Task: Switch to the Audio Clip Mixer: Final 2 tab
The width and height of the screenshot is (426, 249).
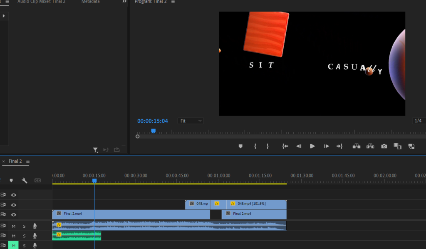Action: tap(41, 2)
